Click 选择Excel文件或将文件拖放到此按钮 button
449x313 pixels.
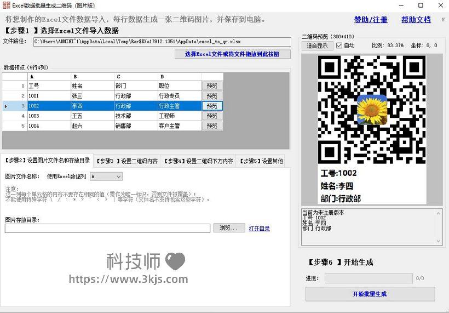point(233,54)
